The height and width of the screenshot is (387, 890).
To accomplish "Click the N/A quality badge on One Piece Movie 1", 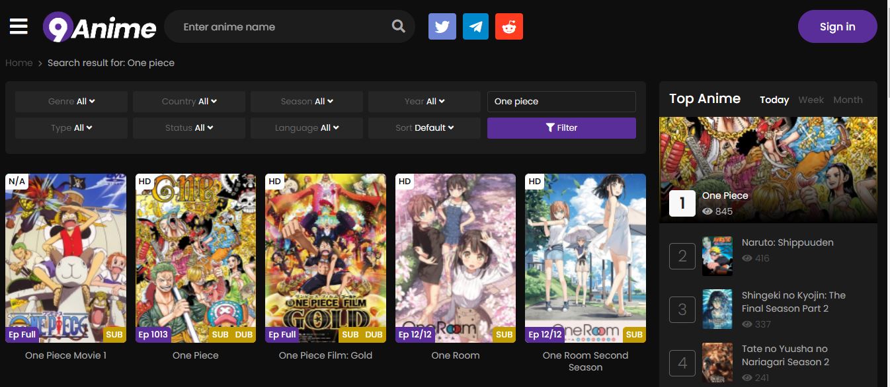I will [x=17, y=182].
